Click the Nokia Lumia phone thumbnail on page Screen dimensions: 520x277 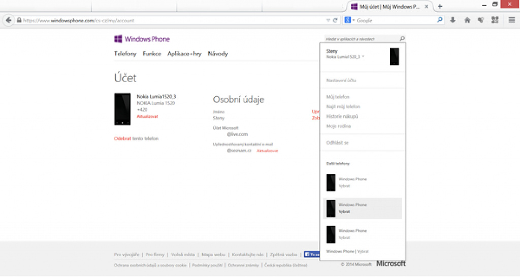click(123, 109)
